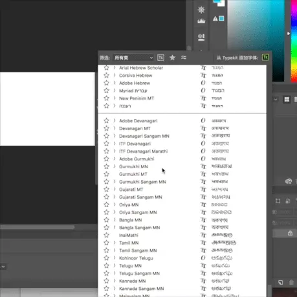
Task: Choose Telugu MN font
Action: pos(130,266)
